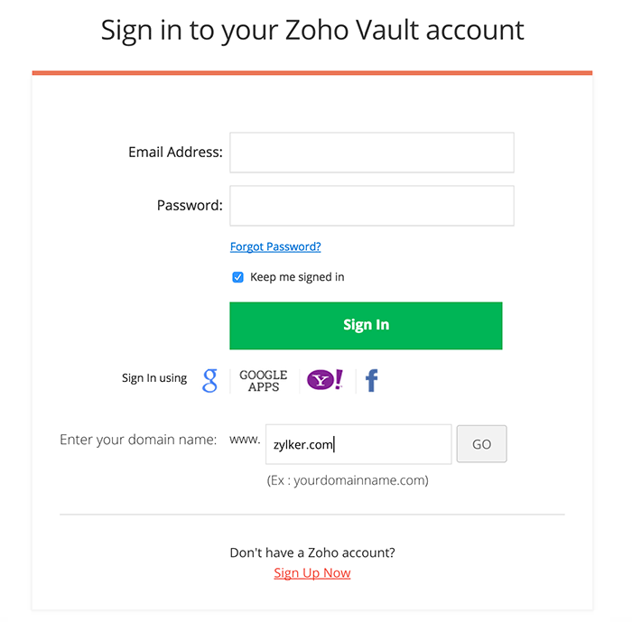The image size is (632, 622).
Task: Click the 'Password:' label
Action: click(x=190, y=206)
